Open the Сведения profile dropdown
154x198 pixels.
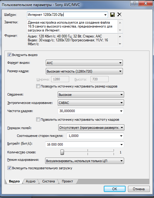coord(91,95)
